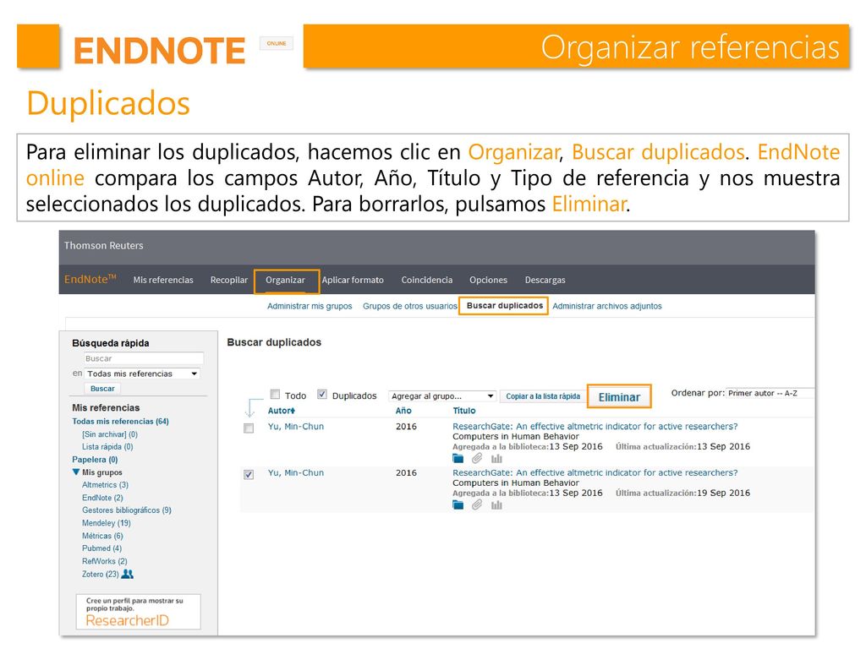
Task: Select the first Yu, Min-Chun reference checkbox
Action: point(249,428)
